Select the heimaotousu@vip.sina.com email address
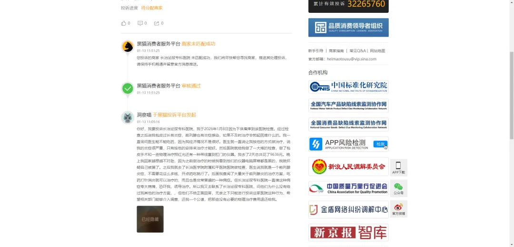The width and height of the screenshot is (514, 247). (352, 59)
